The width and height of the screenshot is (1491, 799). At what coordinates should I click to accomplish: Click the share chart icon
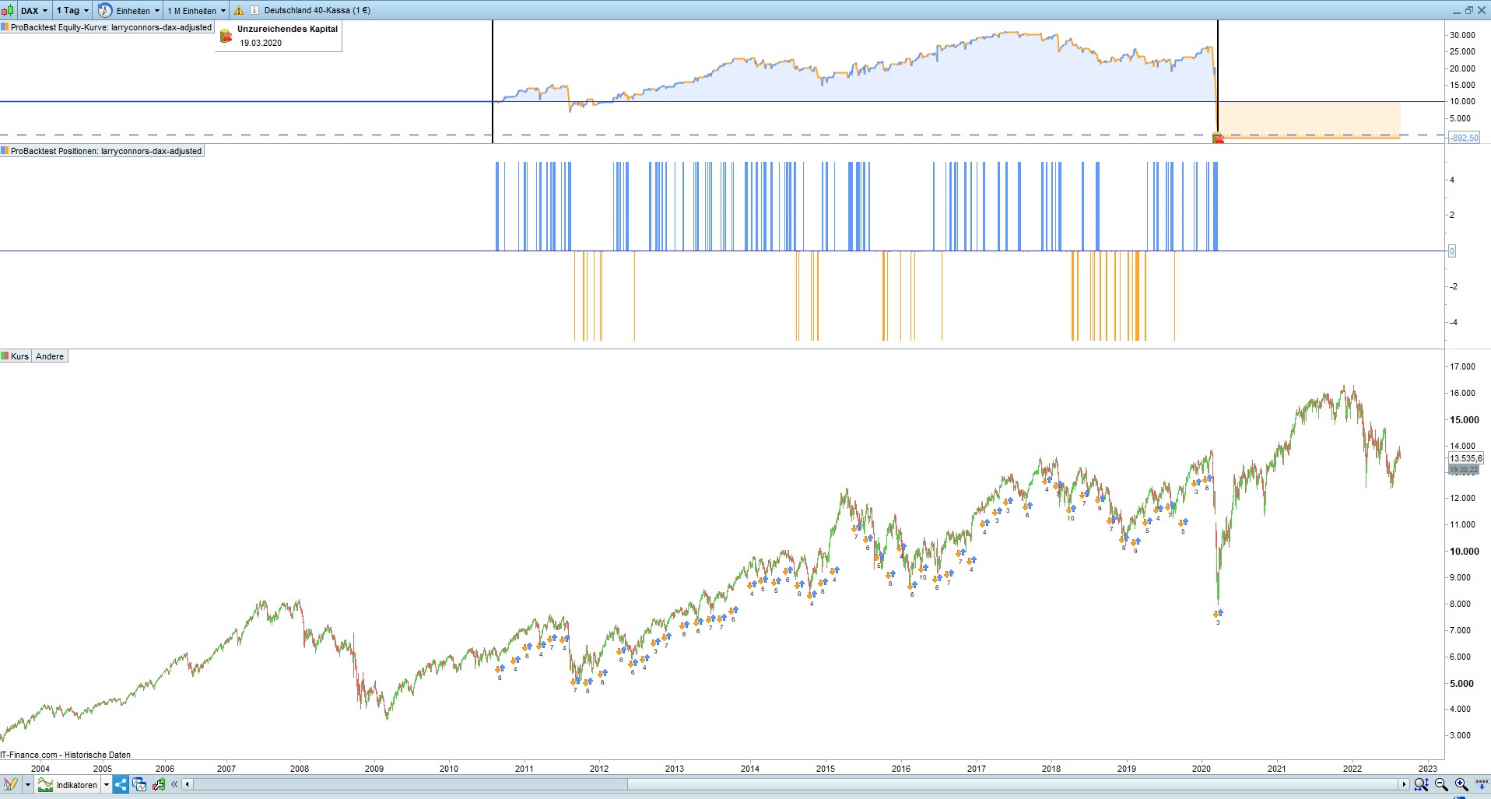pos(121,784)
